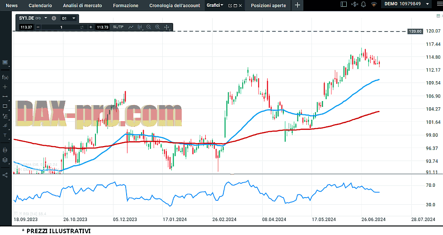Decrease trade volume with minus button
Screen dimensions: 443x235
point(38,27)
